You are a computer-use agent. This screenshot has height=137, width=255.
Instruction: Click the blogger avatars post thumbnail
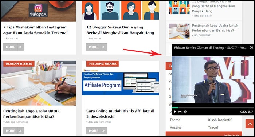click(121, 11)
